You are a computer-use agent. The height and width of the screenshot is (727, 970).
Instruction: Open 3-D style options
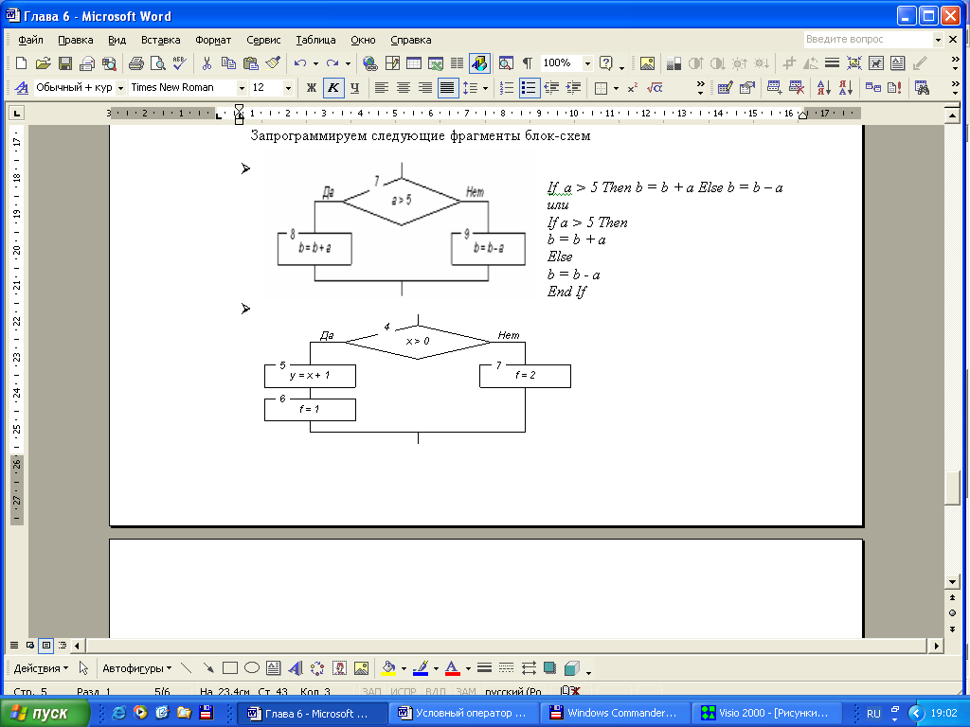click(571, 668)
